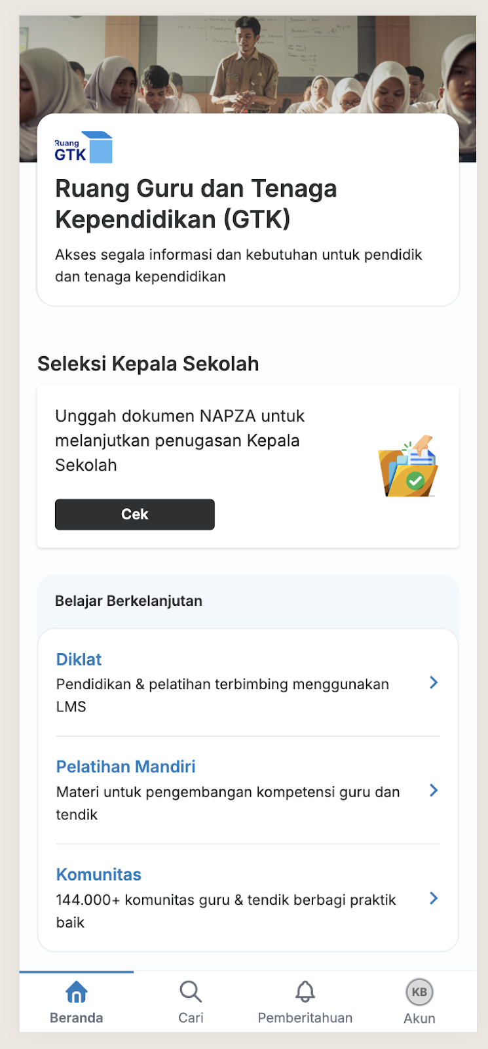
Task: Open search via the magnifier icon
Action: (191, 992)
